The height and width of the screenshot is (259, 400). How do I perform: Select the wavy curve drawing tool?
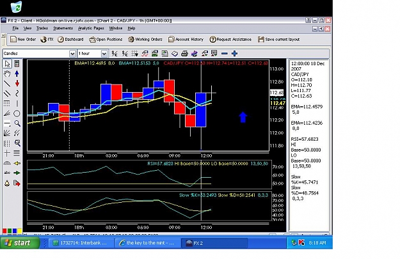(17, 93)
